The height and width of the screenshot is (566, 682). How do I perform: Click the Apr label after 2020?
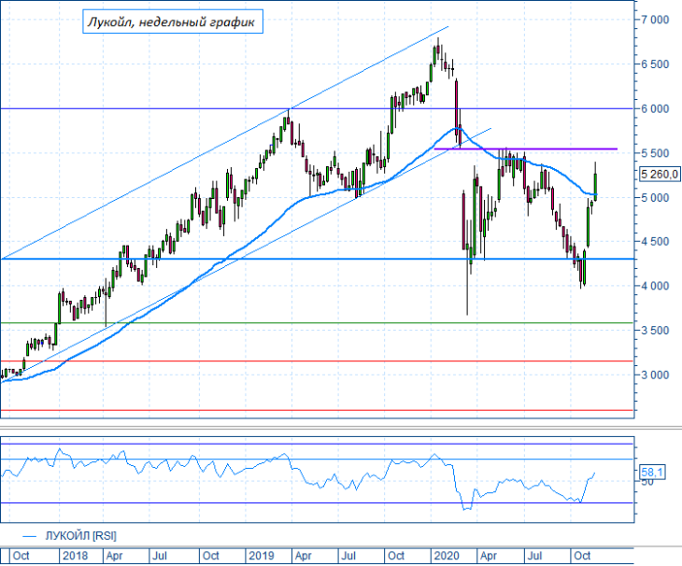[x=489, y=556]
